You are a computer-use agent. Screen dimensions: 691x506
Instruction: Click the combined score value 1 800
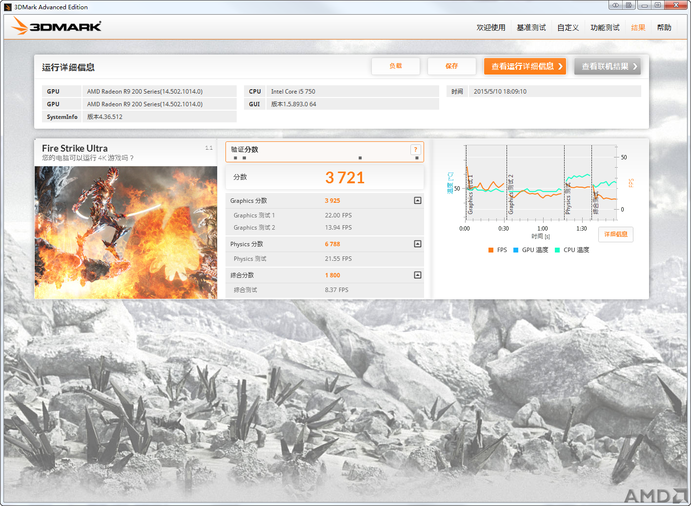coord(332,275)
